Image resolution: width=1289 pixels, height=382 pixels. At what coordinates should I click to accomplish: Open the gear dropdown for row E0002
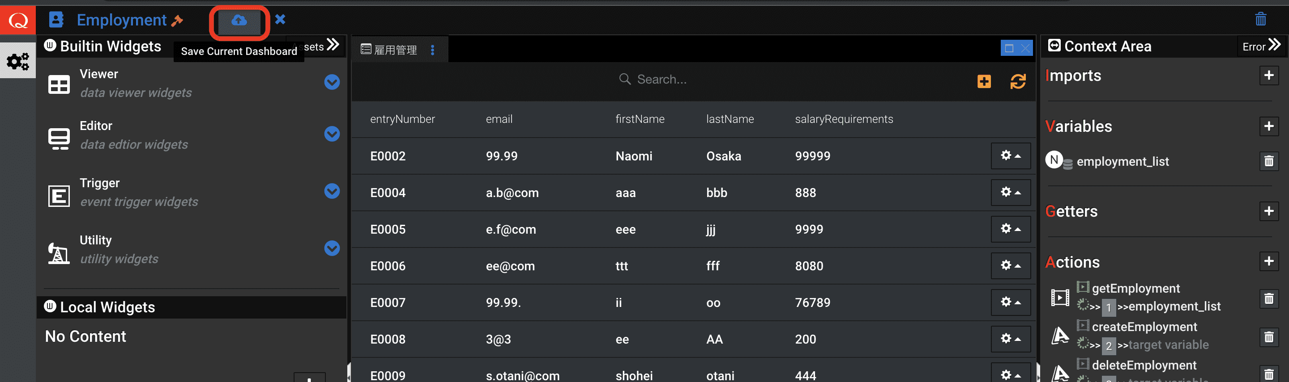pyautogui.click(x=1010, y=156)
